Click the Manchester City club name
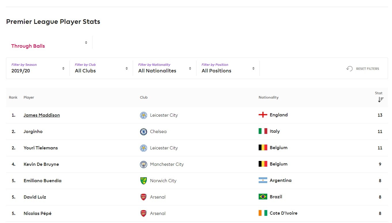 point(167,164)
